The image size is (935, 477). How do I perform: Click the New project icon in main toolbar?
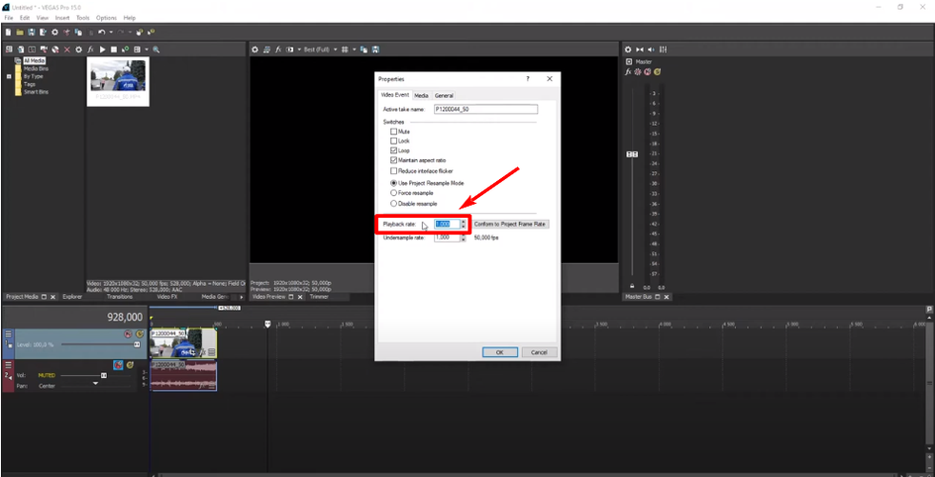[8, 32]
